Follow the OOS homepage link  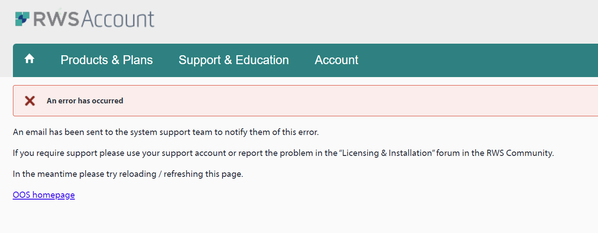pos(44,195)
